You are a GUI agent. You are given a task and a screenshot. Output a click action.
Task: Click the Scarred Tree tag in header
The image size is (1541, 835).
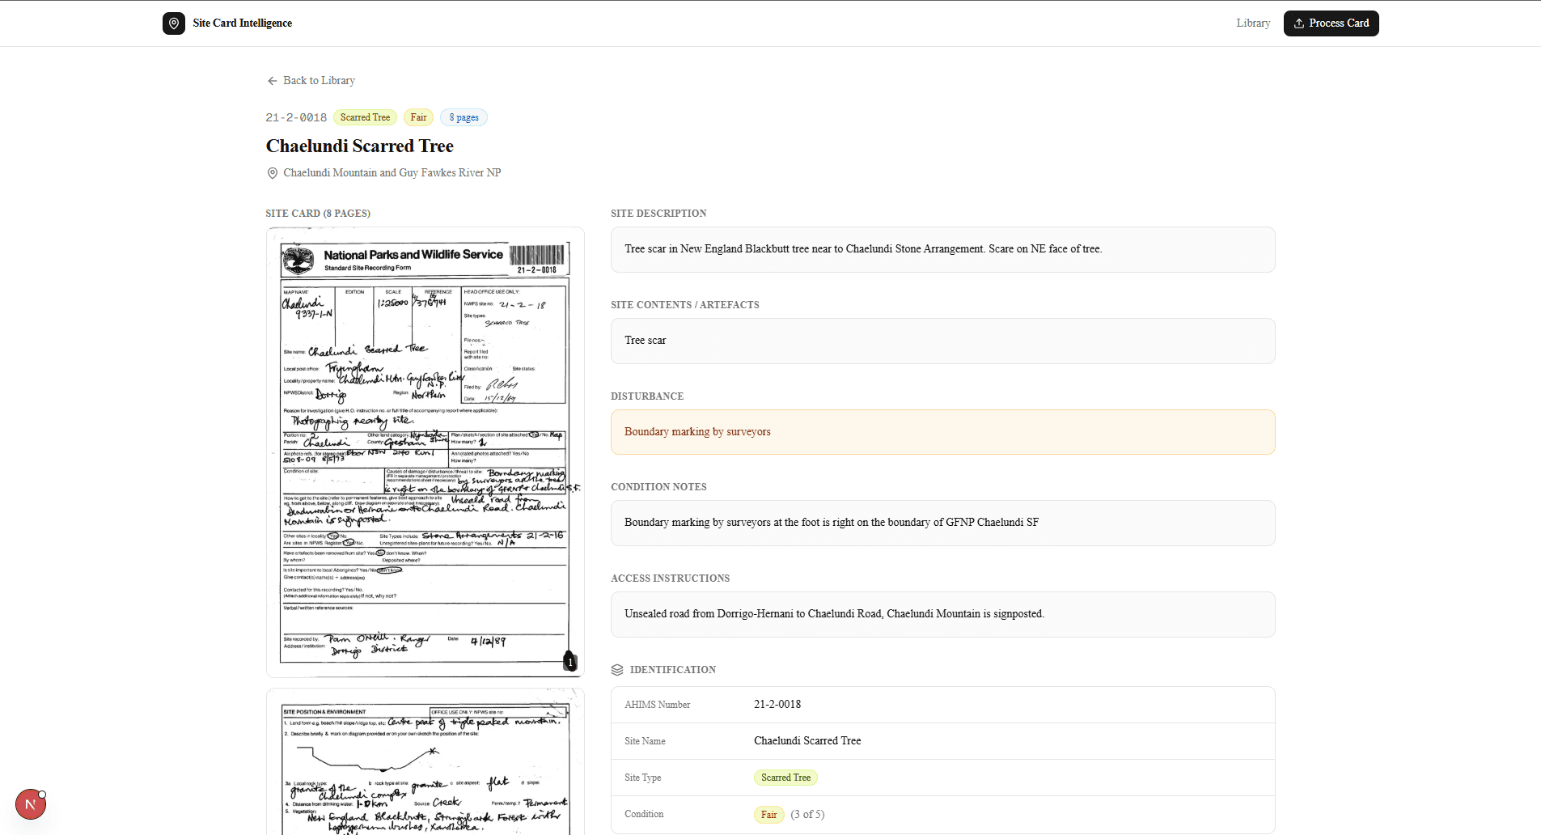click(365, 118)
